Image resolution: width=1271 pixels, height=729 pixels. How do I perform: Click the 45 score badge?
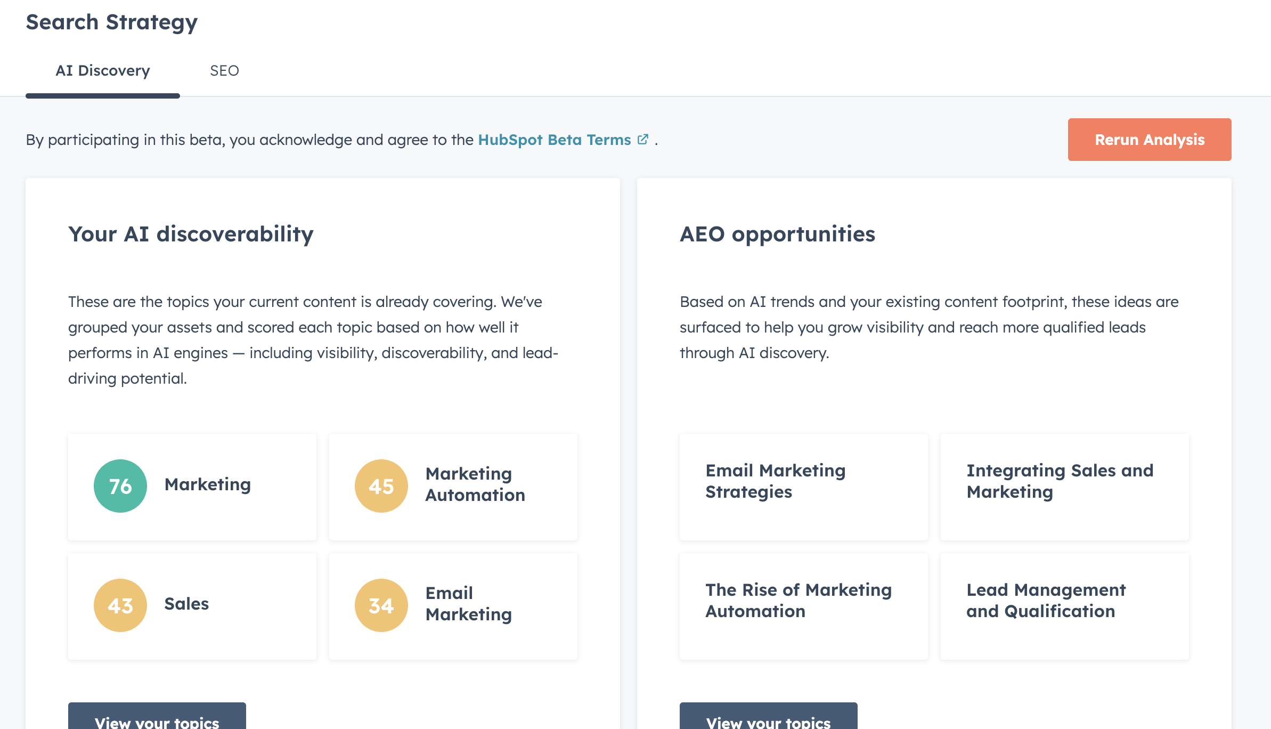click(381, 486)
